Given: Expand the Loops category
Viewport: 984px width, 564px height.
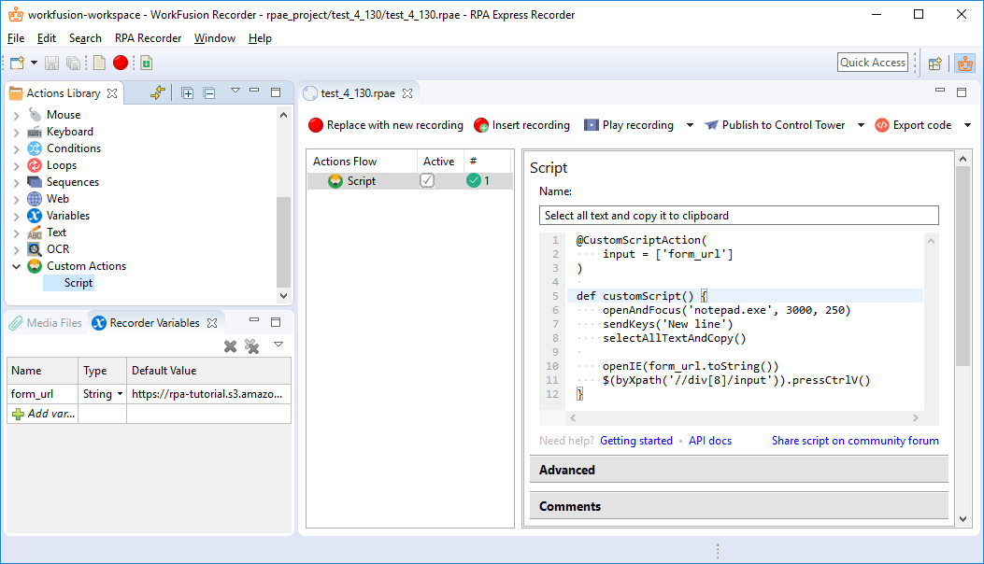Looking at the screenshot, I should (x=17, y=166).
